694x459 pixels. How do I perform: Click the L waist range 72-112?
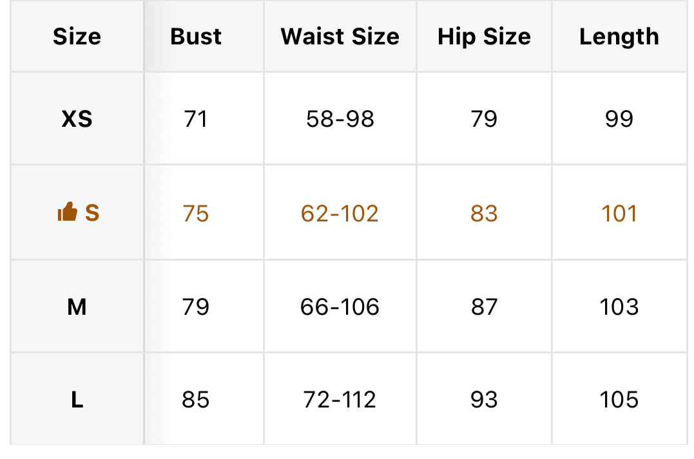click(340, 400)
